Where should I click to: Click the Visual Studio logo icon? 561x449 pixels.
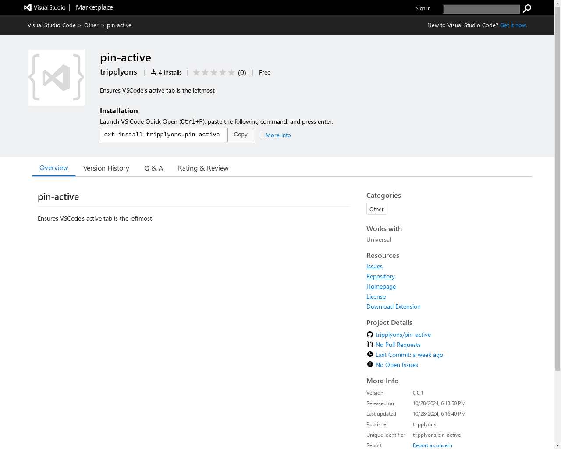click(28, 7)
